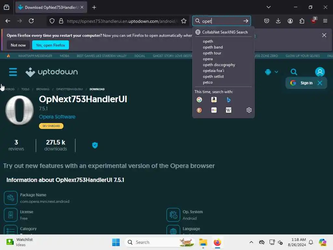This screenshot has height=250, width=333.
Task: Search this time with Amazon
Action: (x=214, y=100)
